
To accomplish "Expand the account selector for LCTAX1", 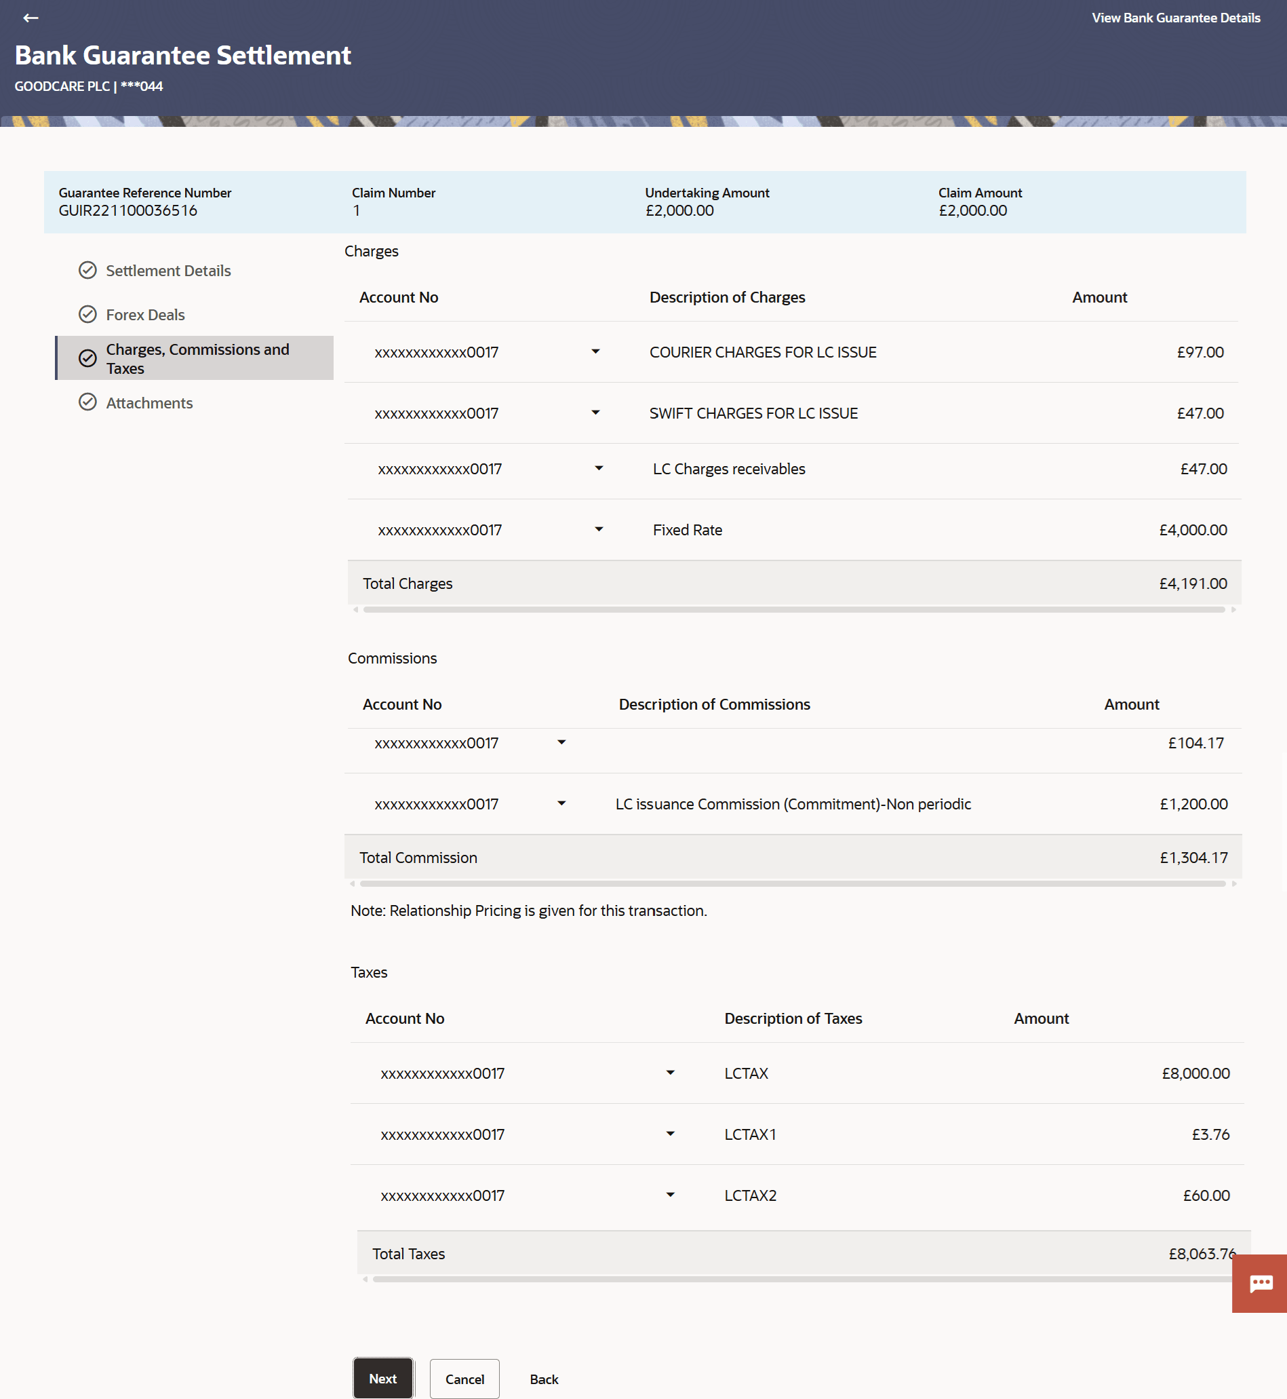I will coord(670,1134).
